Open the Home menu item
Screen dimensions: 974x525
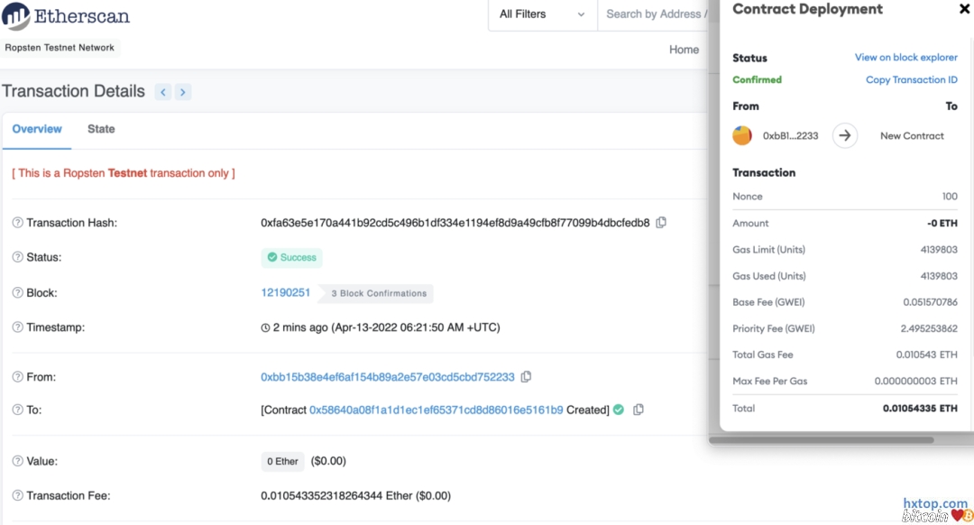pos(684,50)
